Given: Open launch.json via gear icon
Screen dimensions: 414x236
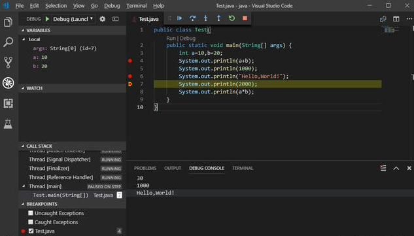Looking at the screenshot, I should [x=103, y=19].
